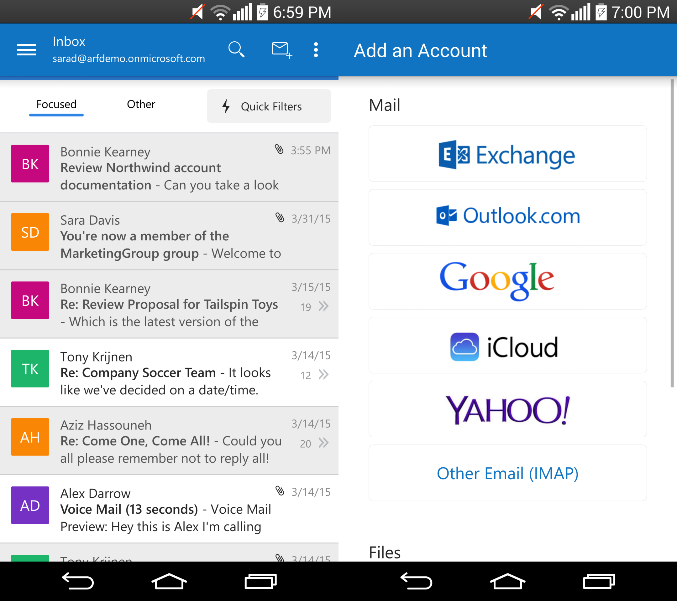This screenshot has height=601, width=677.
Task: Tap Recent apps in left screen navigation bar
Action: [x=261, y=581]
